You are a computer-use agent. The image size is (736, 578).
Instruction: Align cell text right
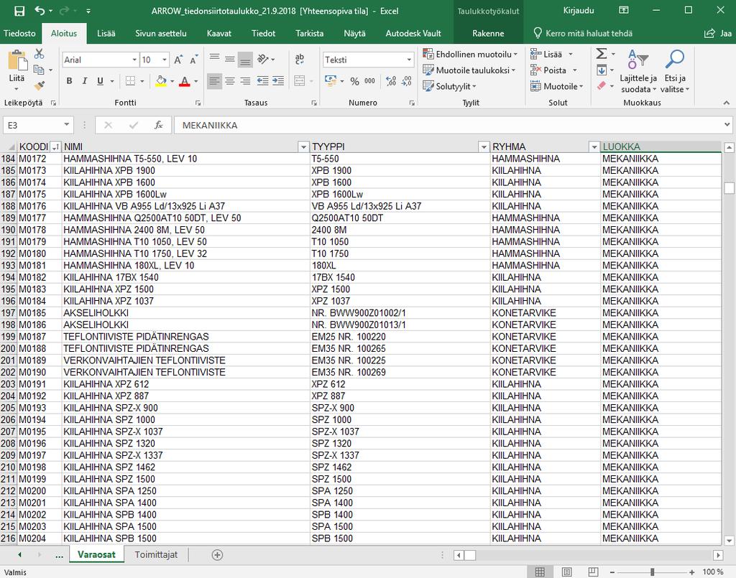(245, 81)
